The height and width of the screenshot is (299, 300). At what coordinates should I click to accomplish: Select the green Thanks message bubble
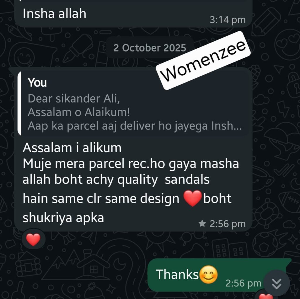click(218, 275)
